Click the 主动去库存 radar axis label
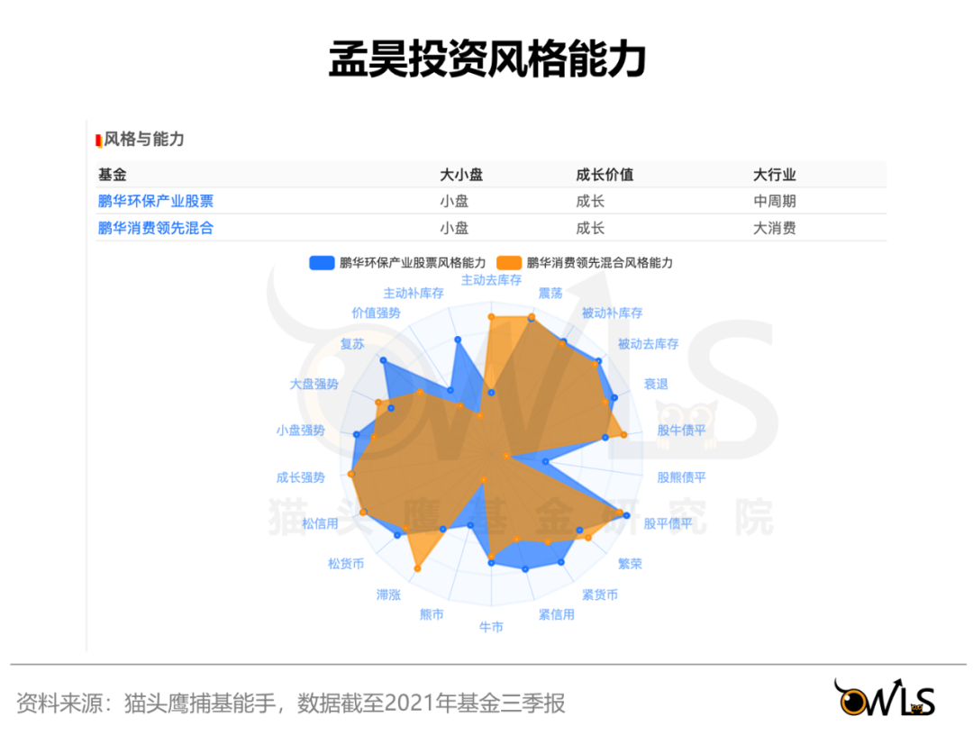 (x=492, y=280)
